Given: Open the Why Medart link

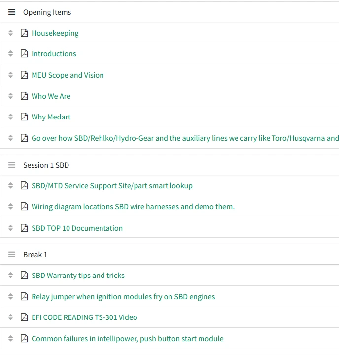Looking at the screenshot, I should tap(51, 117).
